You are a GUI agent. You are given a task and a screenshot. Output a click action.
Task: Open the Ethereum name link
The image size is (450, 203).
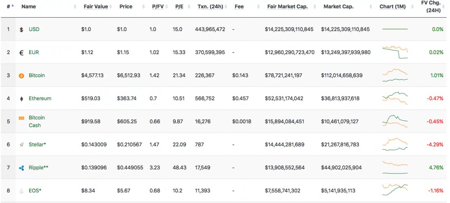(x=40, y=99)
